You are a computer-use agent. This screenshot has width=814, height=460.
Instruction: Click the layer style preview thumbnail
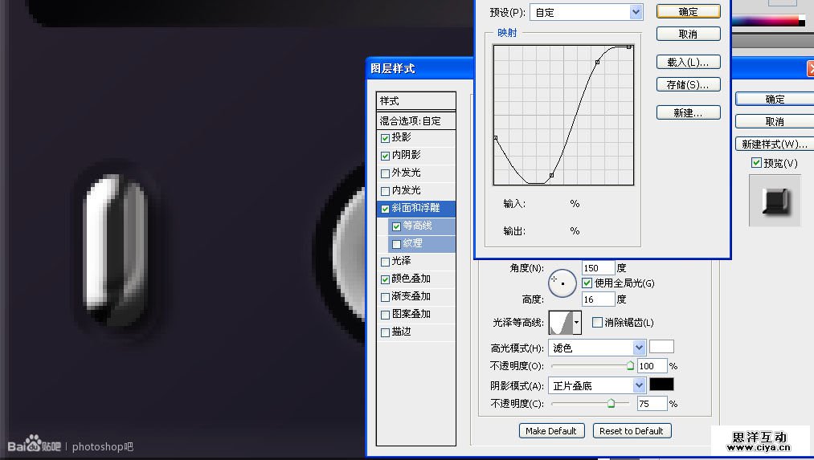point(775,201)
